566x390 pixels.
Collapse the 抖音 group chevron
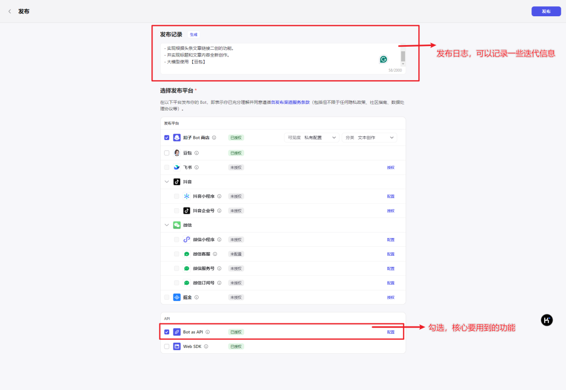(167, 182)
